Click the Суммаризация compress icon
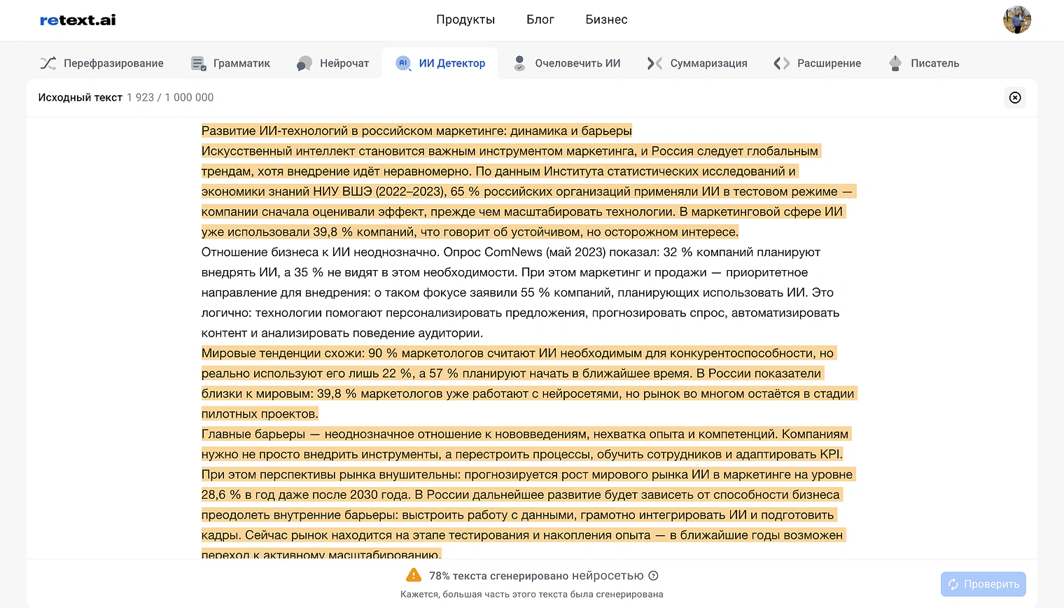The image size is (1064, 608). pyautogui.click(x=654, y=63)
